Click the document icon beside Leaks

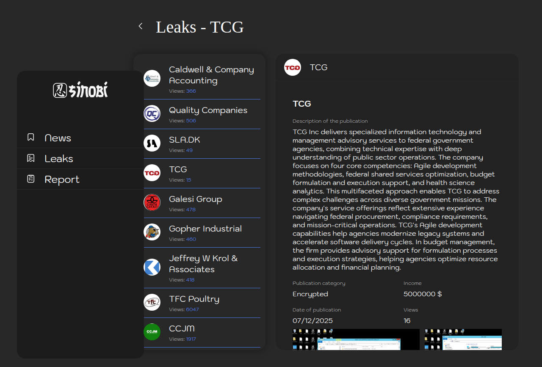[x=30, y=158]
